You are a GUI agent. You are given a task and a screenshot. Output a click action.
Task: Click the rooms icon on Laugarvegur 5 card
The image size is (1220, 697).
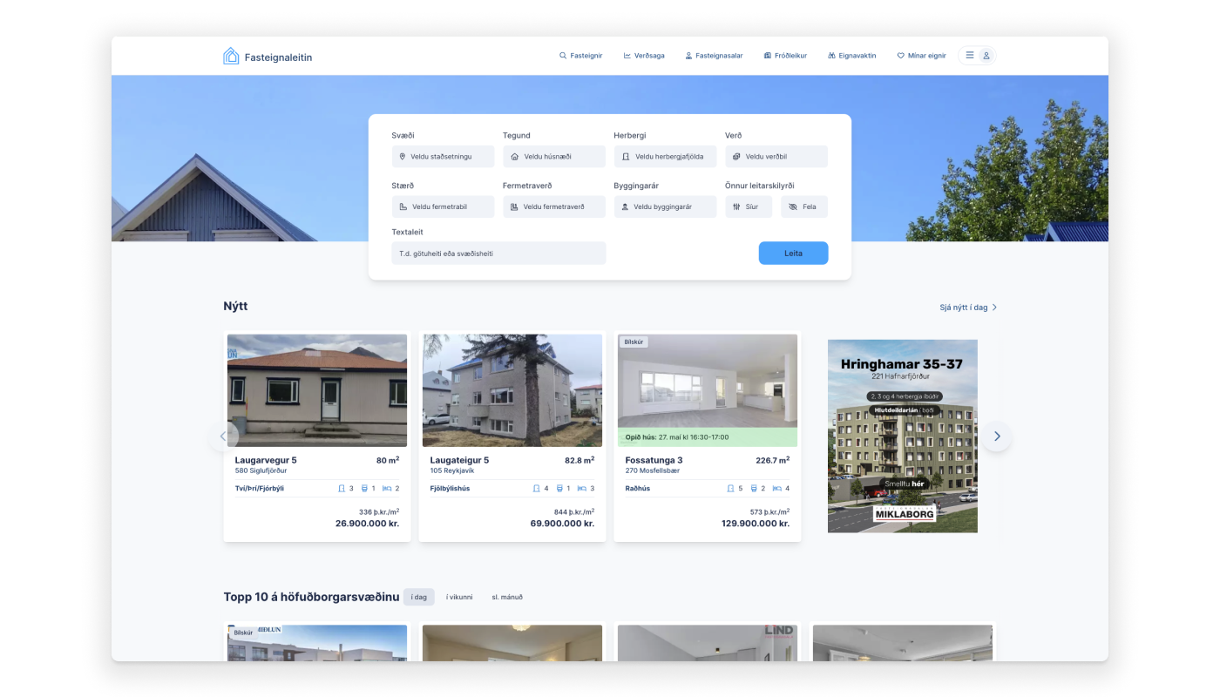pos(342,489)
